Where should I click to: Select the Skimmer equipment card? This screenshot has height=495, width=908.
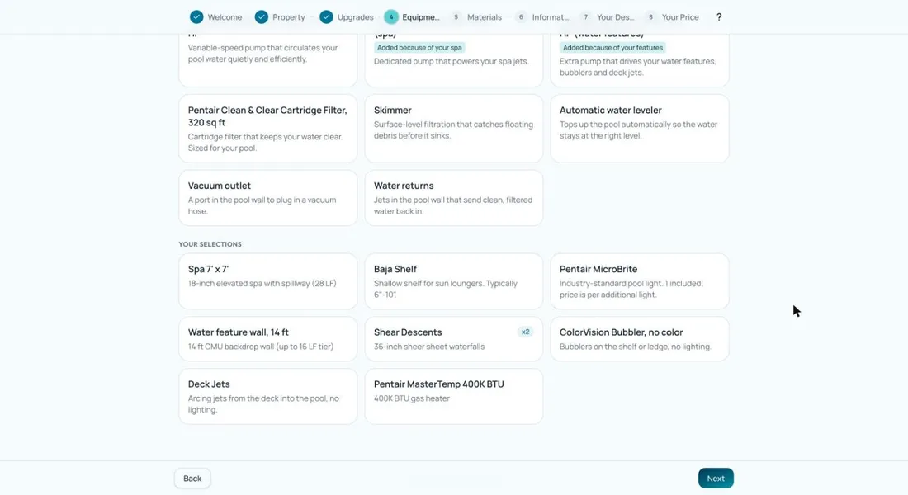click(x=454, y=129)
